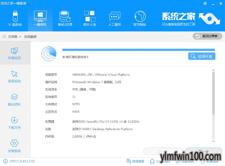The height and width of the screenshot is (166, 225).
Task: Click the 440BX Desktop Reference Platform text
Action: click(x=103, y=129)
